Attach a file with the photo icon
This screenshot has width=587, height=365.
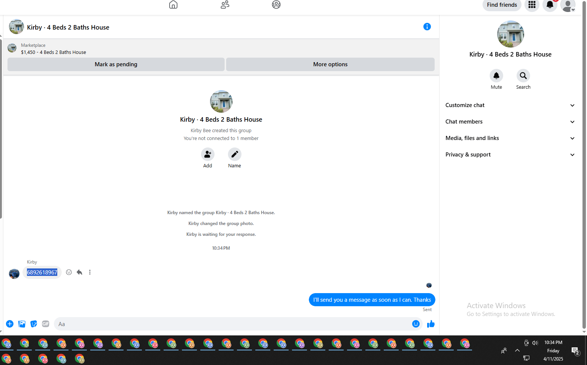[x=22, y=324]
